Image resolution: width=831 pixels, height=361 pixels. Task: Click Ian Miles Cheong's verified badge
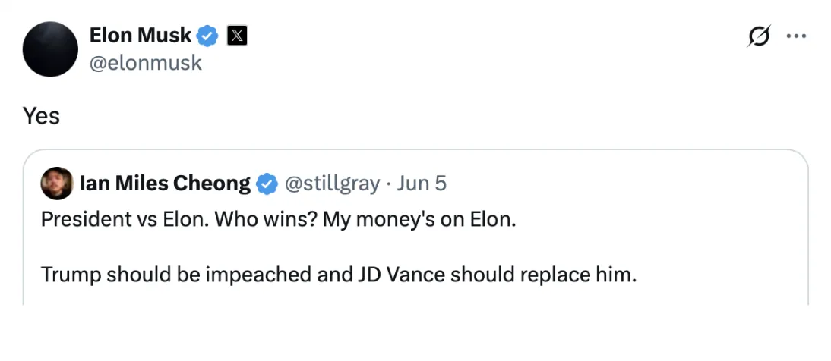coord(266,184)
